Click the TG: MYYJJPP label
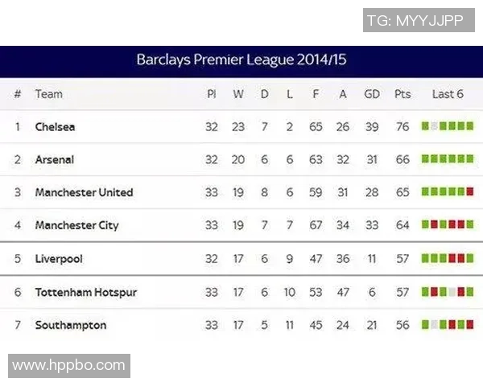Image resolution: width=483 pixels, height=386 pixels. pyautogui.click(x=415, y=20)
